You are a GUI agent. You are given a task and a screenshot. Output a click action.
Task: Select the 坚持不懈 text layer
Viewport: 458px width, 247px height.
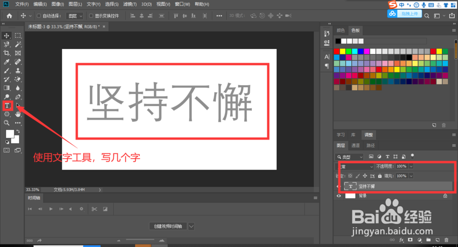(397, 186)
